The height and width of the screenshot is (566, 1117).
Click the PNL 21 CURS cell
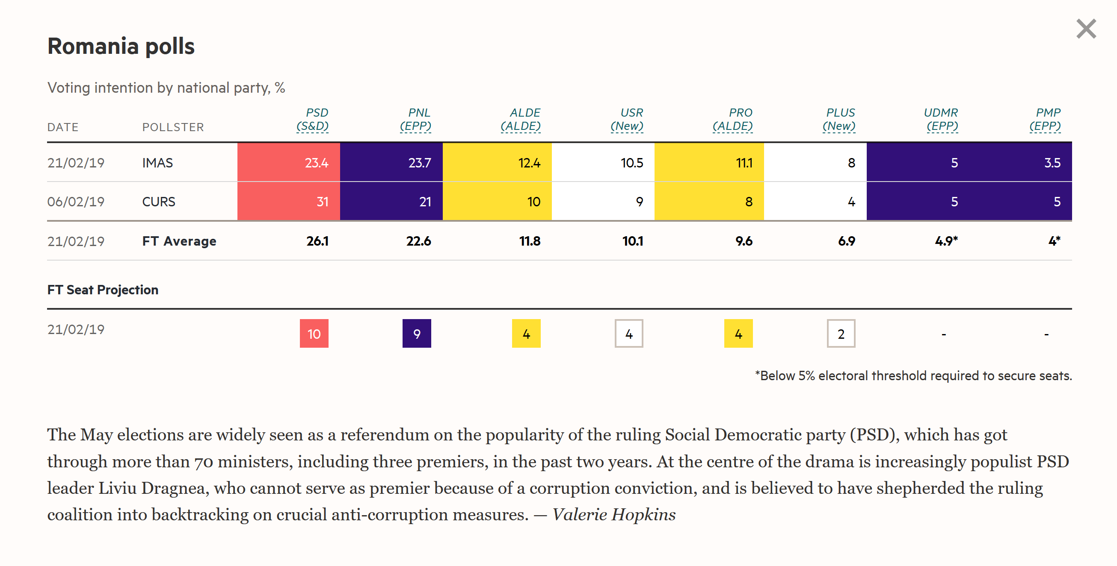point(391,202)
